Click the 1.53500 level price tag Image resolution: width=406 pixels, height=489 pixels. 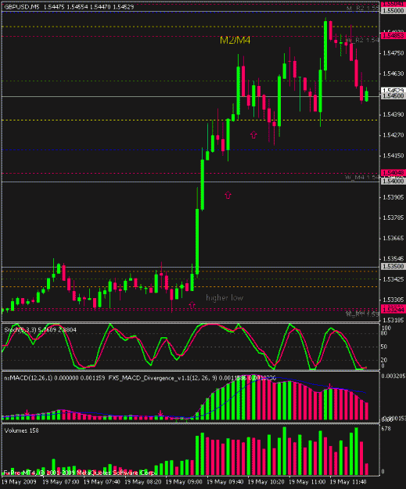[393, 267]
